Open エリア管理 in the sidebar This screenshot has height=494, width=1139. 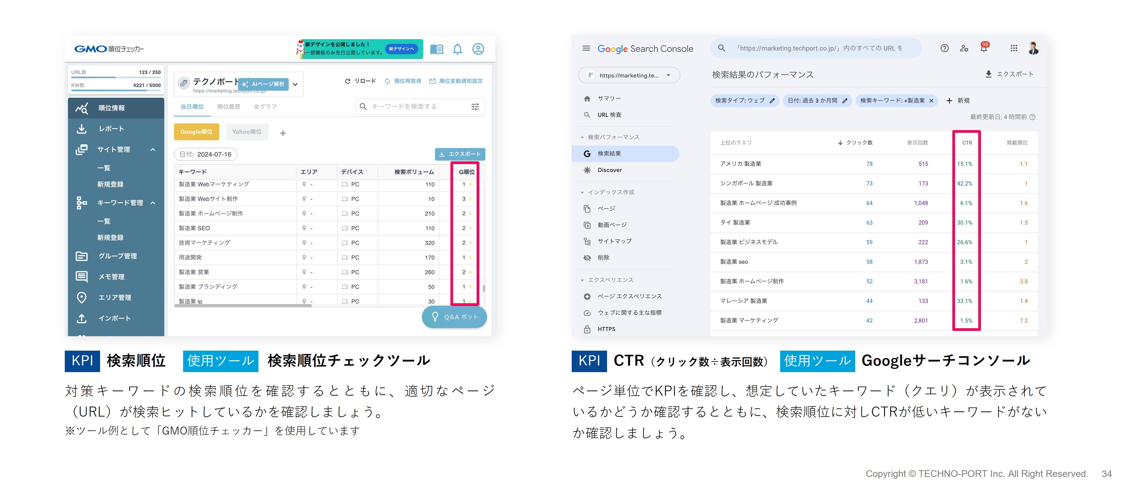point(116,298)
